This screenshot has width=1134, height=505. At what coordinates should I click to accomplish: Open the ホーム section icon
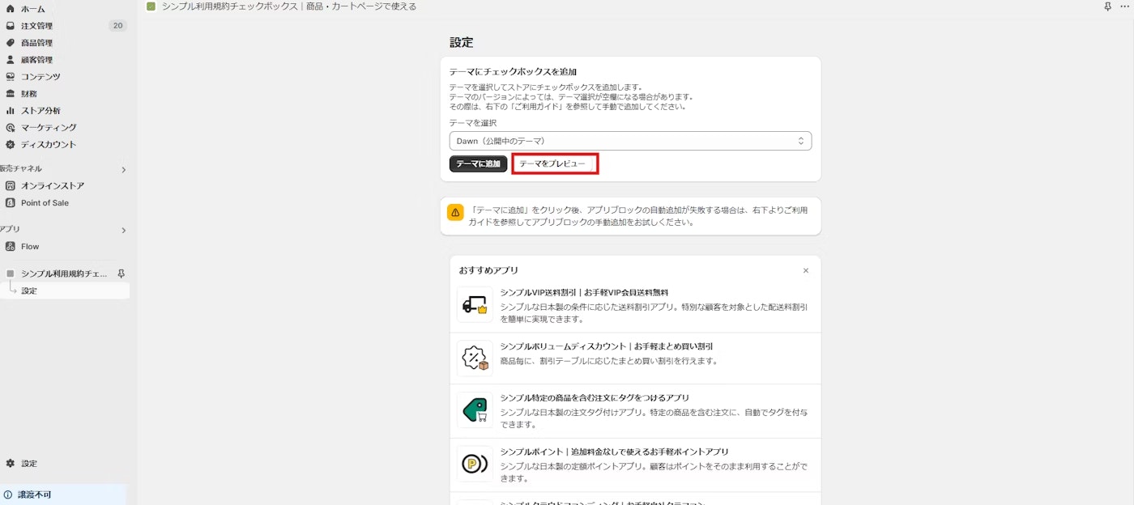[12, 8]
